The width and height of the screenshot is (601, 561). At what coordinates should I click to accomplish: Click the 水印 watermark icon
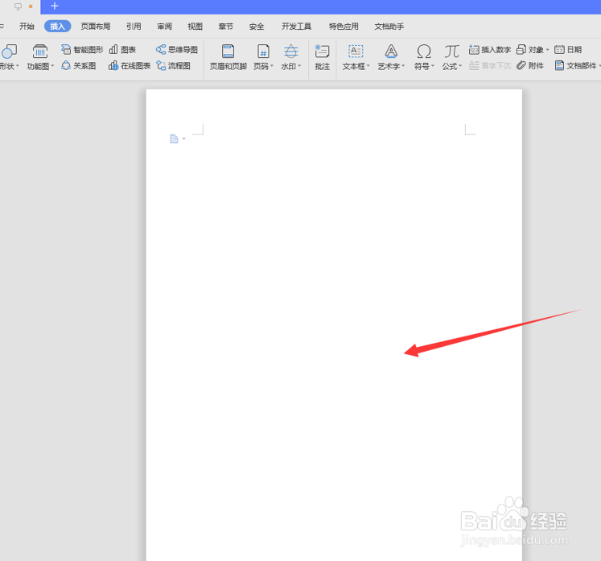(x=291, y=52)
